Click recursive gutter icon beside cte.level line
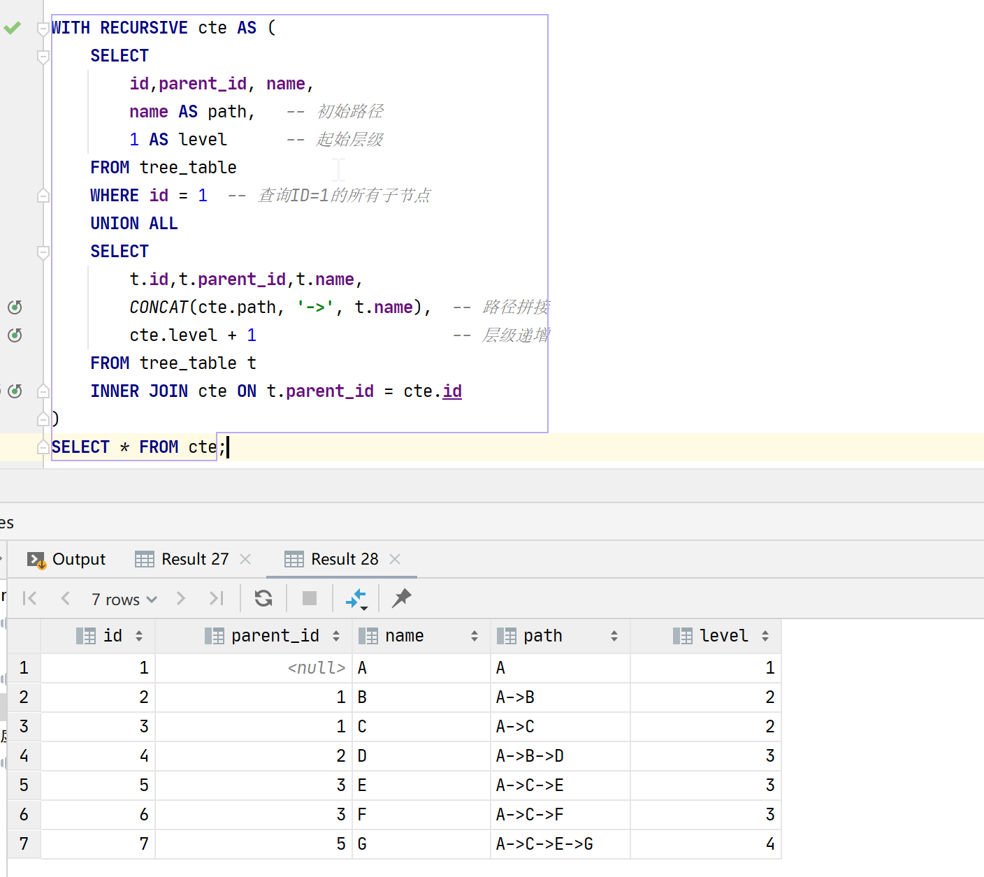The height and width of the screenshot is (877, 984). point(15,335)
